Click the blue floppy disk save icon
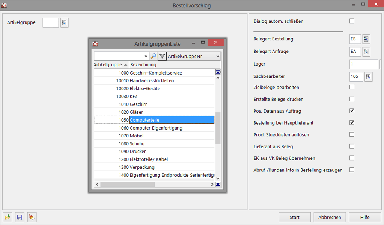The width and height of the screenshot is (384, 225). coord(20,217)
